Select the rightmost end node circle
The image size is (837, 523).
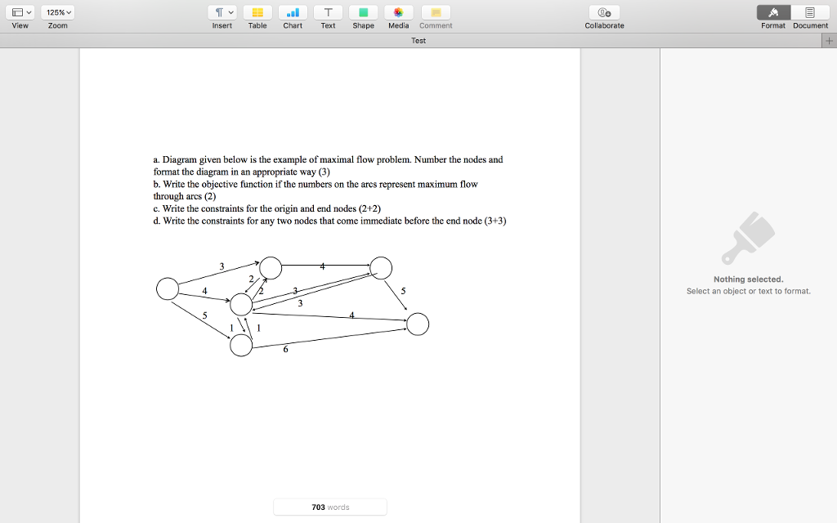(418, 324)
